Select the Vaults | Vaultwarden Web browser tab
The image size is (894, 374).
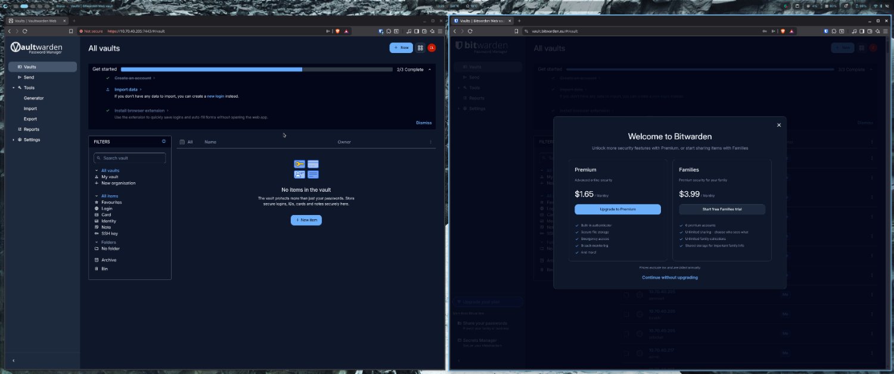coord(37,21)
